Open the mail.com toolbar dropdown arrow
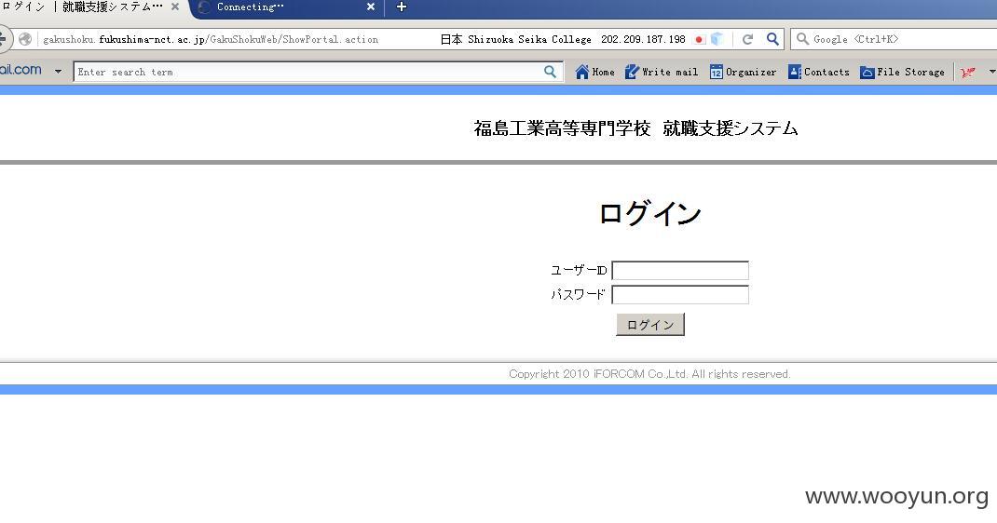 pos(59,71)
